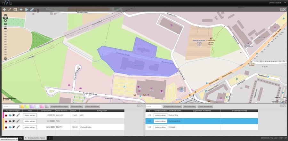The width and height of the screenshot is (288, 141).
Task: Select the geofence polygon tool
Action: click(x=15, y=10)
